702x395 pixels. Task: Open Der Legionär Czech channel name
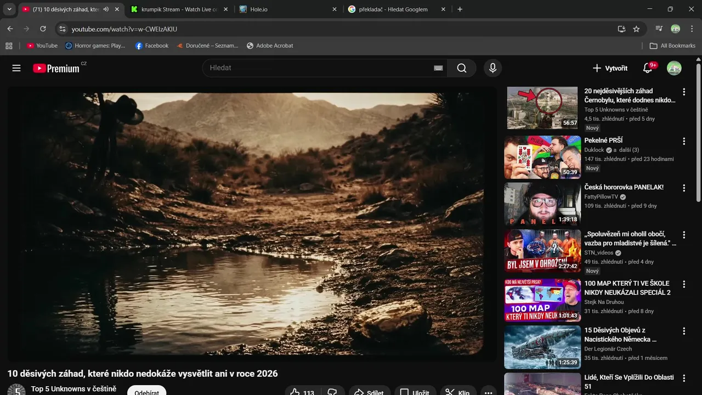pyautogui.click(x=608, y=349)
